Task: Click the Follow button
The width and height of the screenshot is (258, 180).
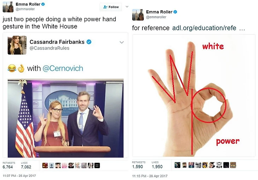Action: click(111, 7)
